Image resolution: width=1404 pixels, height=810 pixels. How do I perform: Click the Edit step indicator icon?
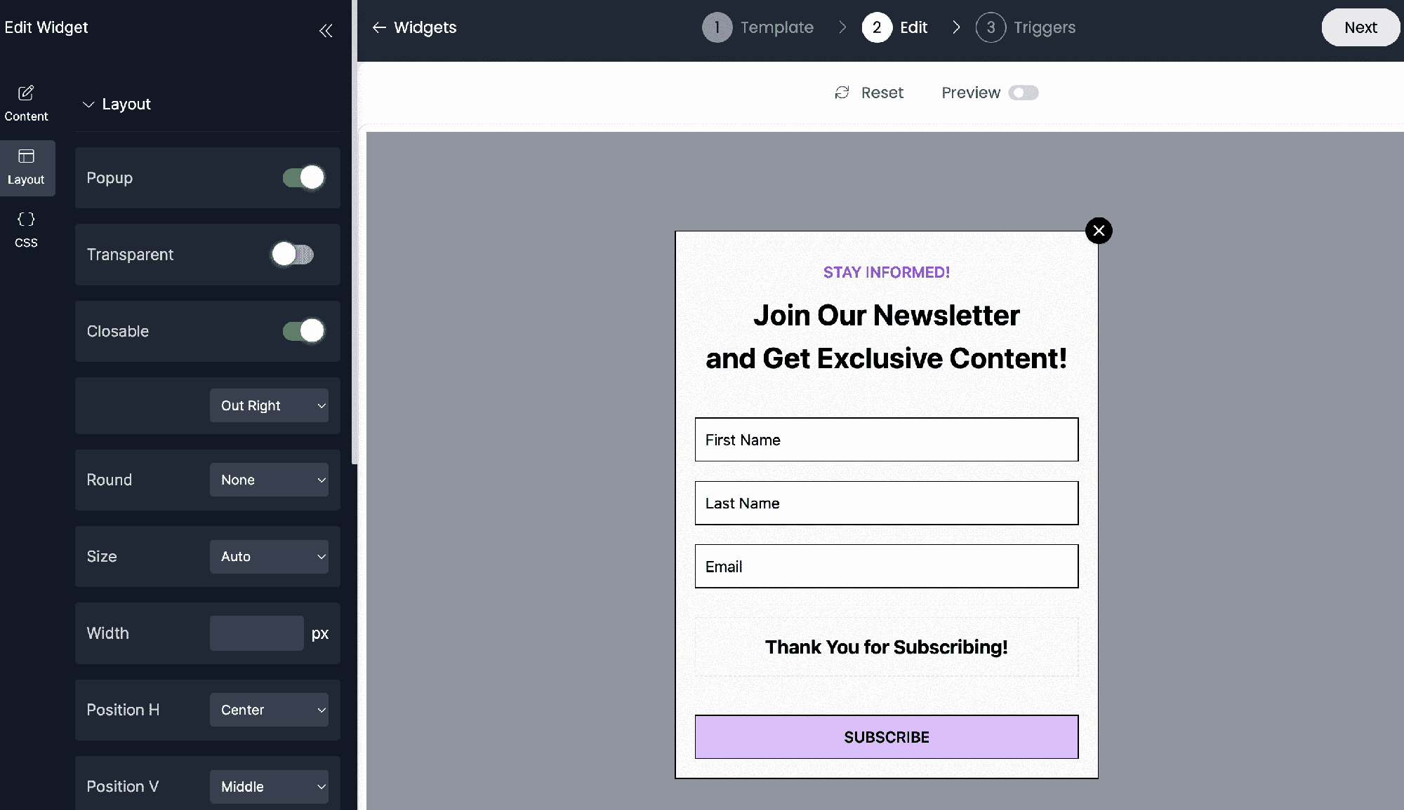(876, 26)
